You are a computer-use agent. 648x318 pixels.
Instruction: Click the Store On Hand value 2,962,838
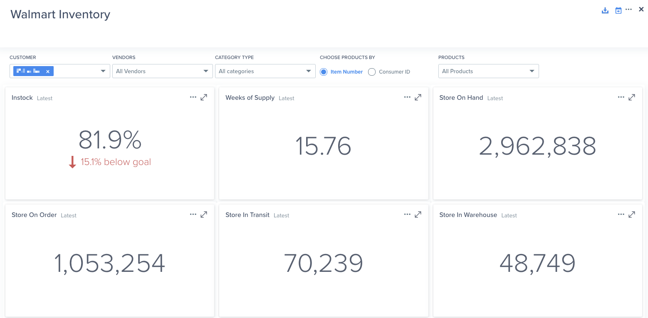[537, 146]
